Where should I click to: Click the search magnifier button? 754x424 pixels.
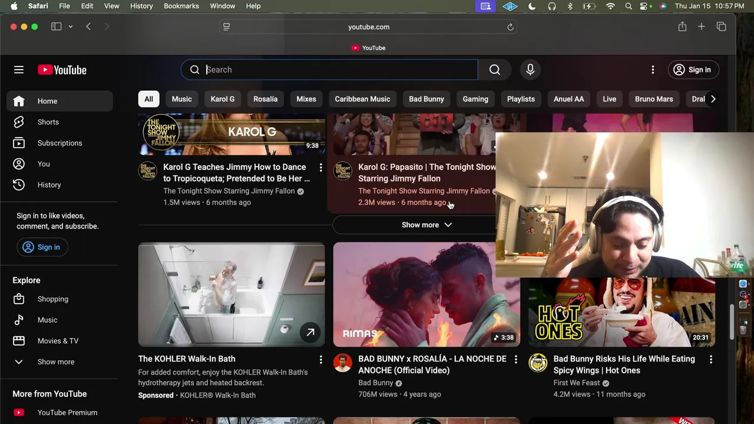tap(495, 69)
